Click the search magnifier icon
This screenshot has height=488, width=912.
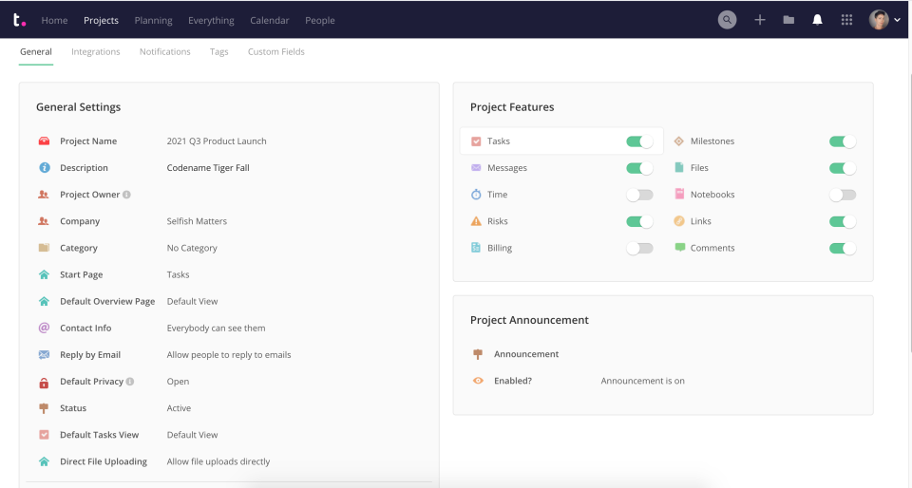tap(727, 20)
